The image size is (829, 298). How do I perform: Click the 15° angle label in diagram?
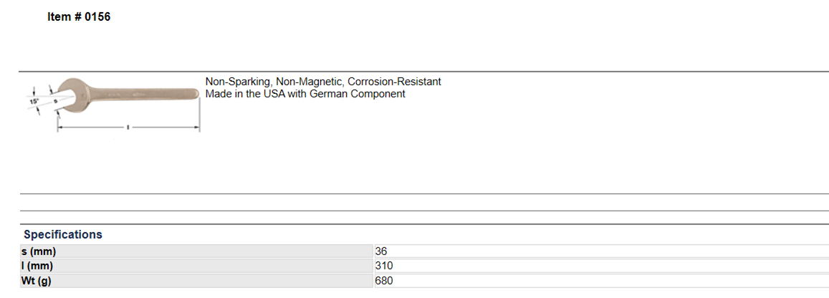click(x=34, y=102)
